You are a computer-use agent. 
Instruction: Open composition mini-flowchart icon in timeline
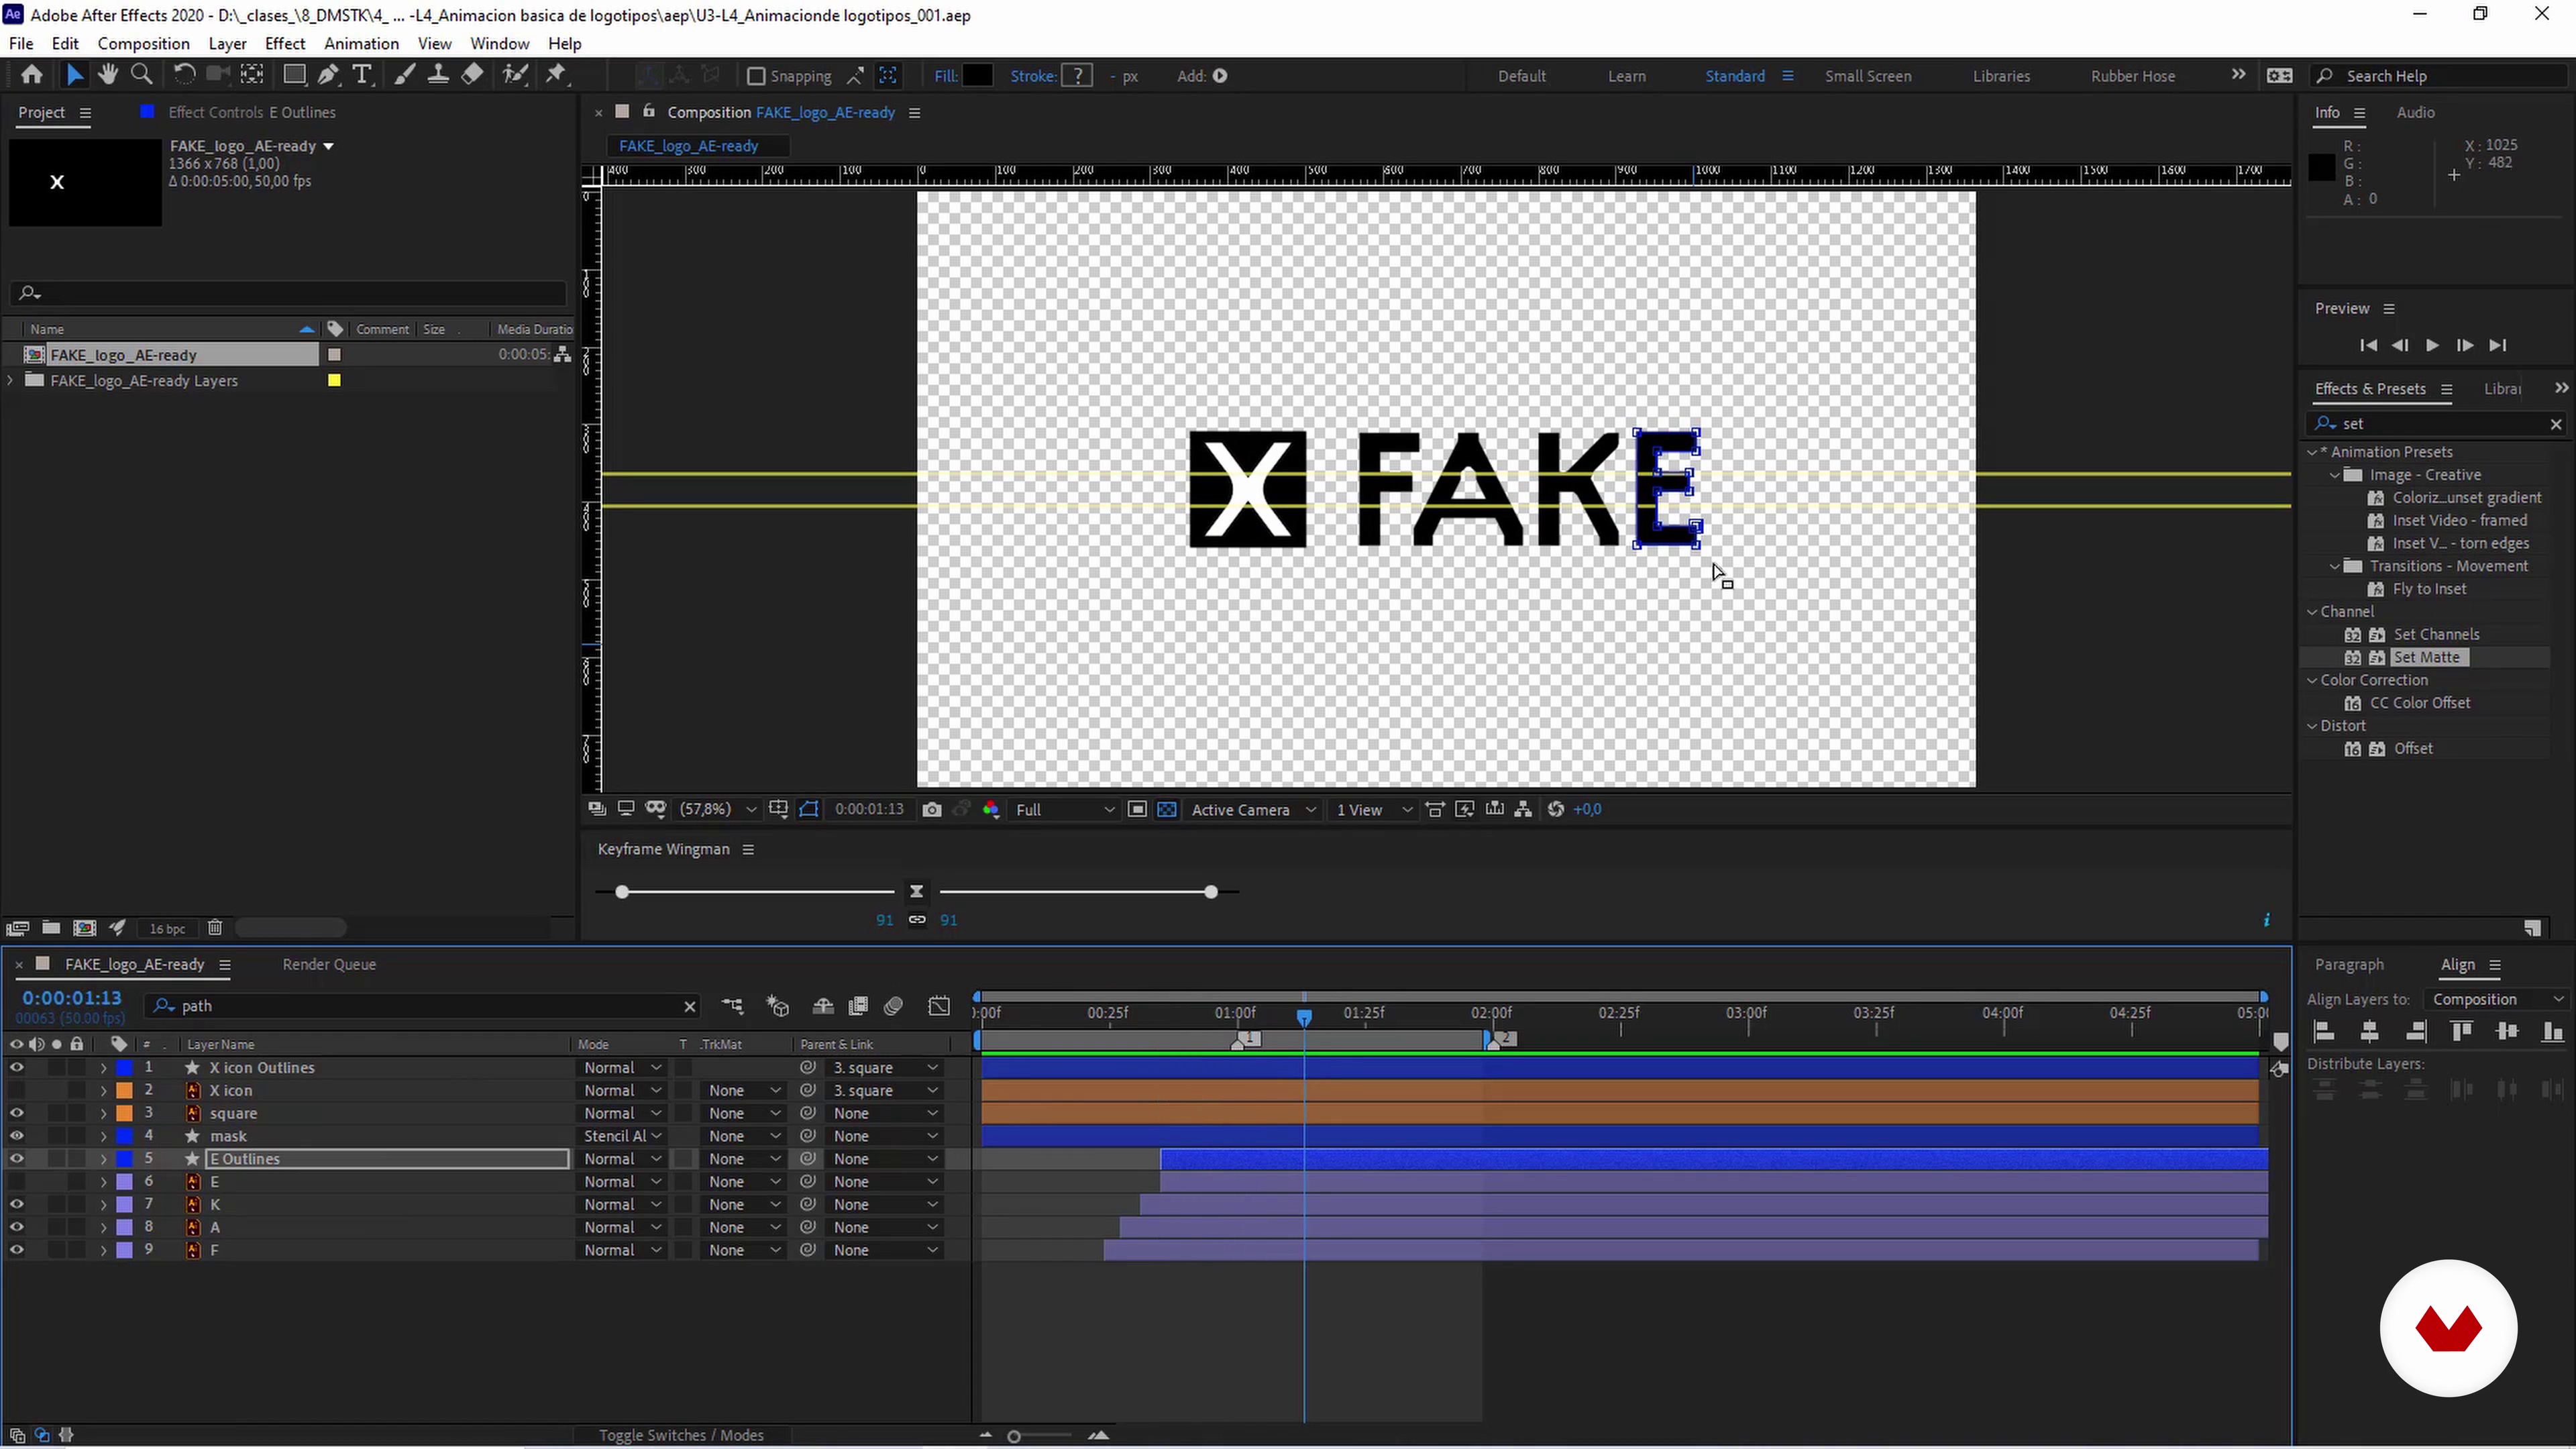click(732, 1006)
